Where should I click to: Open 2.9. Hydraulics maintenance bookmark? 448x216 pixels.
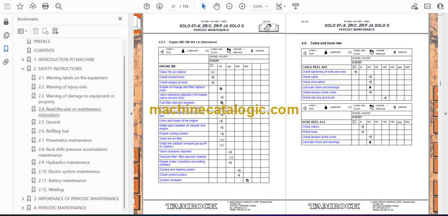tap(64, 162)
